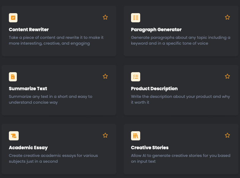Click the Content Rewriter description text

coord(56,40)
